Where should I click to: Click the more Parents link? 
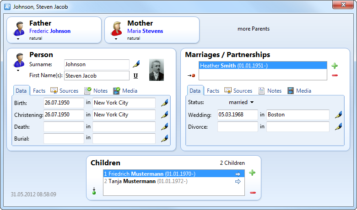pos(254,29)
